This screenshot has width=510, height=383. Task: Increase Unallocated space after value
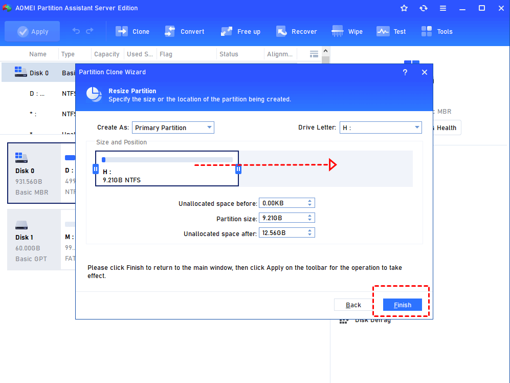pyautogui.click(x=309, y=230)
